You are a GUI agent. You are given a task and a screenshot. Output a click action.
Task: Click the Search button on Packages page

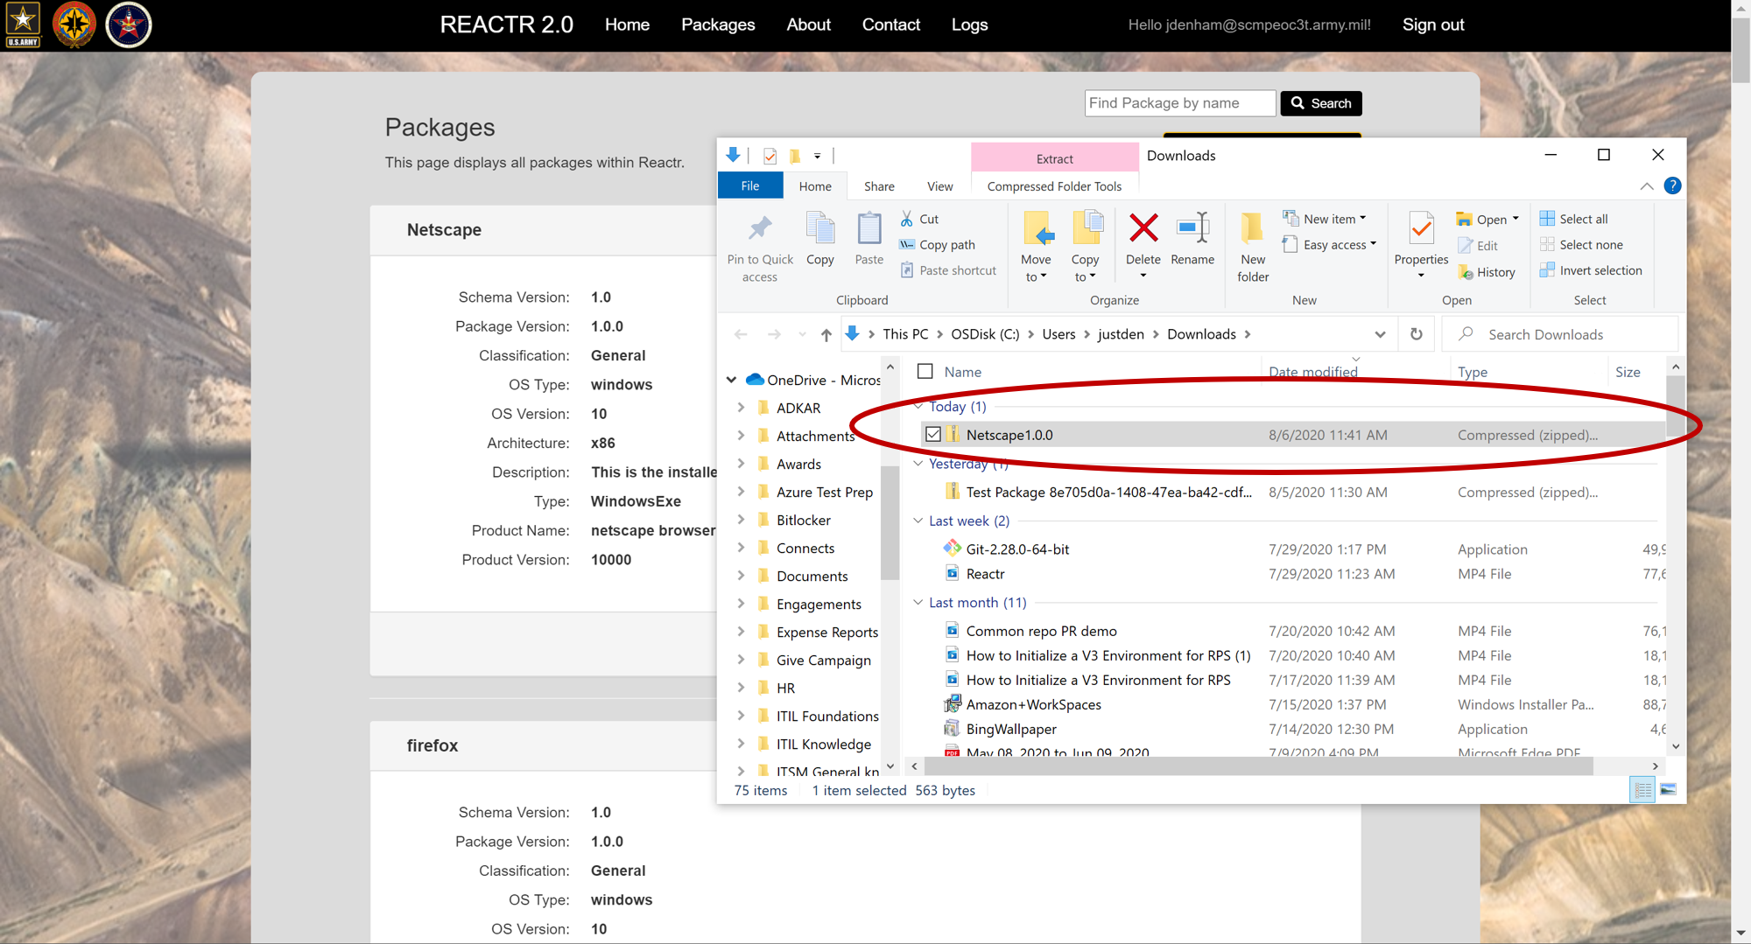[x=1321, y=103]
